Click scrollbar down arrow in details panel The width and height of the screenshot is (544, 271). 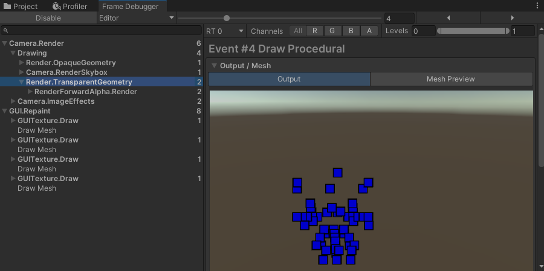point(541,267)
